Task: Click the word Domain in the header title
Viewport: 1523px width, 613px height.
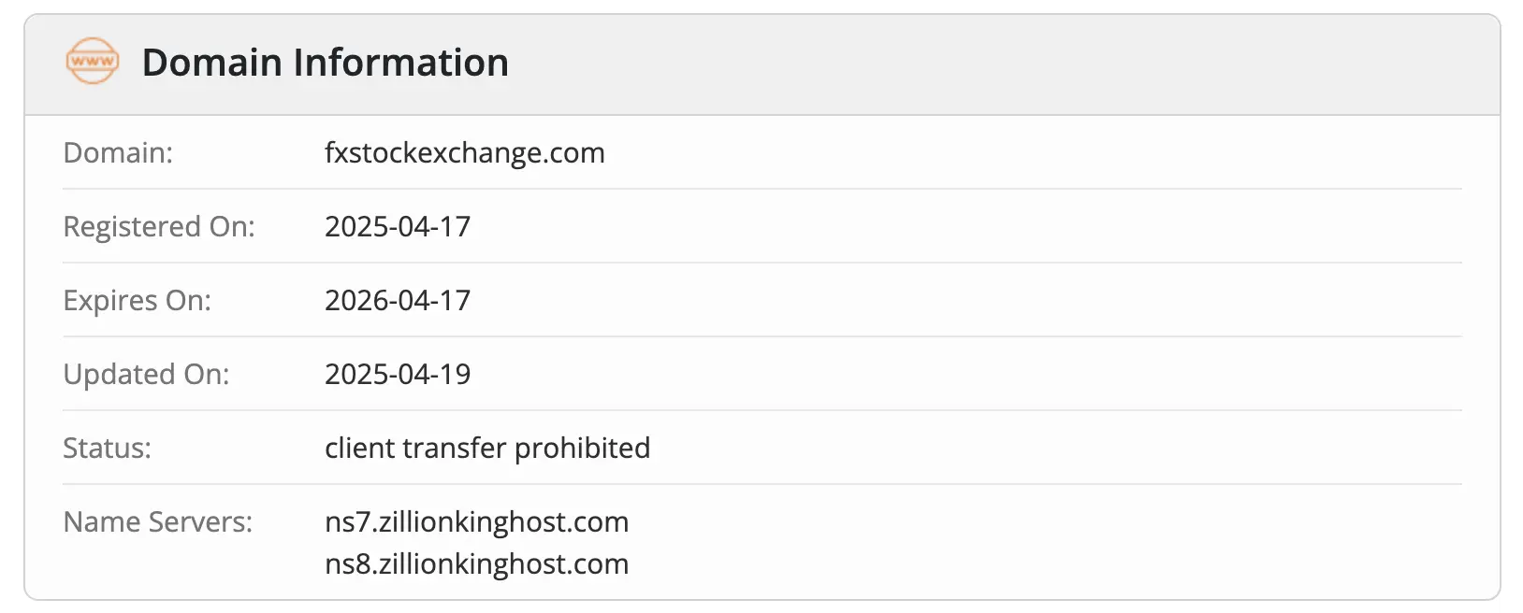Action: point(211,63)
